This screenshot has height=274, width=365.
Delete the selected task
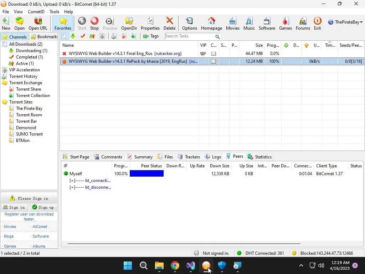tap(169, 24)
